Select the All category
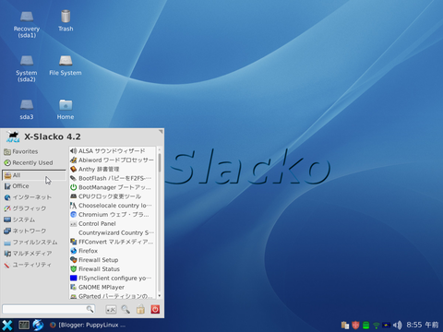443x332 pixels. pos(34,175)
